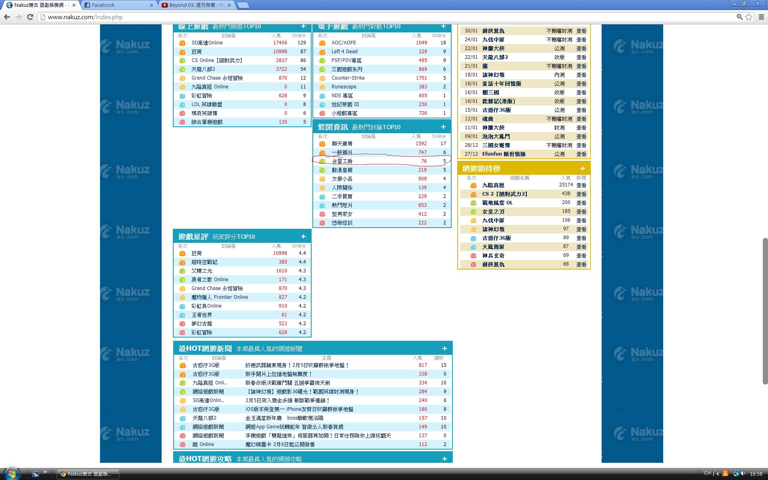
Task: Open the Runescape forum link
Action: click(344, 87)
